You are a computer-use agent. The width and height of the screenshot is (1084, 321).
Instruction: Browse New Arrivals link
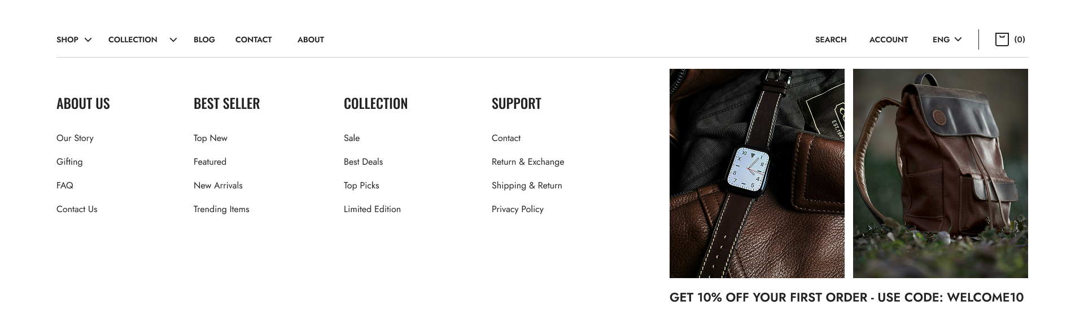coord(218,186)
